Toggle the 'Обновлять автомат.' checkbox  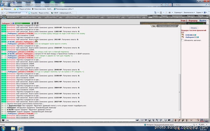click(x=182, y=40)
